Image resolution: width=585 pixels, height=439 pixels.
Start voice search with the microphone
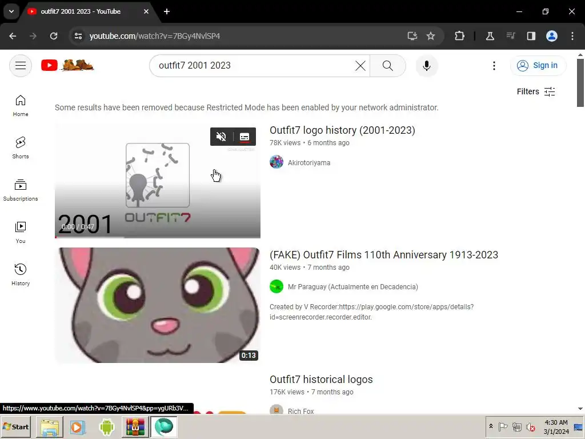426,66
